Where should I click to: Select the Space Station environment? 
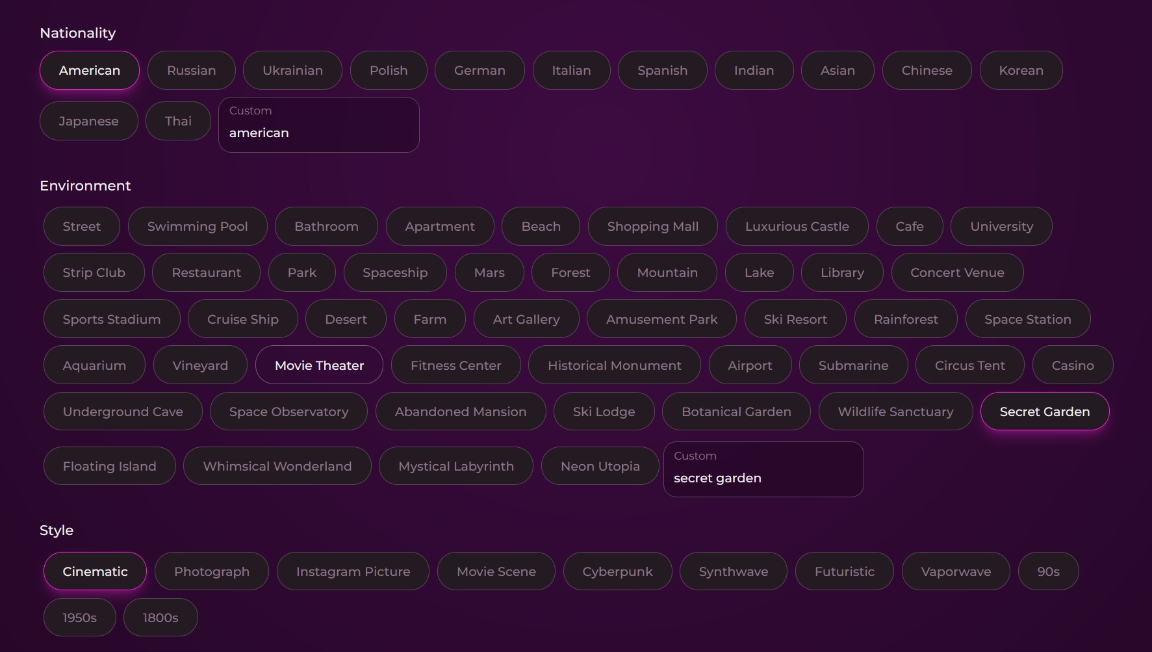pyautogui.click(x=1027, y=319)
